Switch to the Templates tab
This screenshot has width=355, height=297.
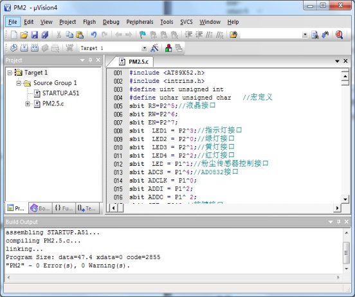[x=87, y=208]
